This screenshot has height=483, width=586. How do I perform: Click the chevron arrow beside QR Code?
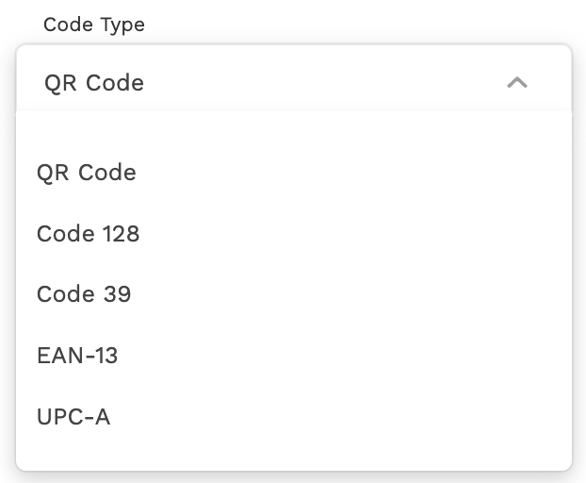(x=516, y=83)
